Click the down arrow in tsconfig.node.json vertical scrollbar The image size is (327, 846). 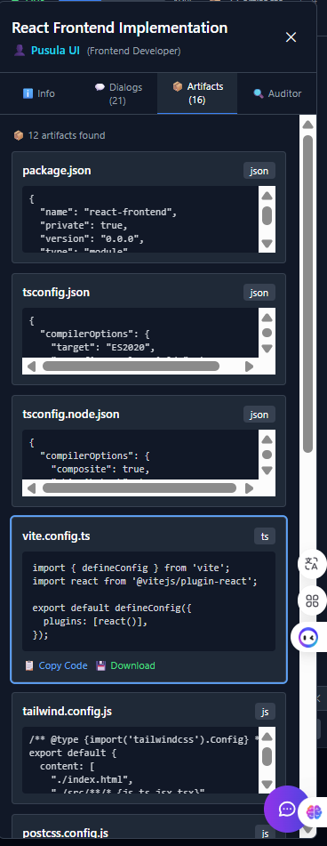[267, 470]
